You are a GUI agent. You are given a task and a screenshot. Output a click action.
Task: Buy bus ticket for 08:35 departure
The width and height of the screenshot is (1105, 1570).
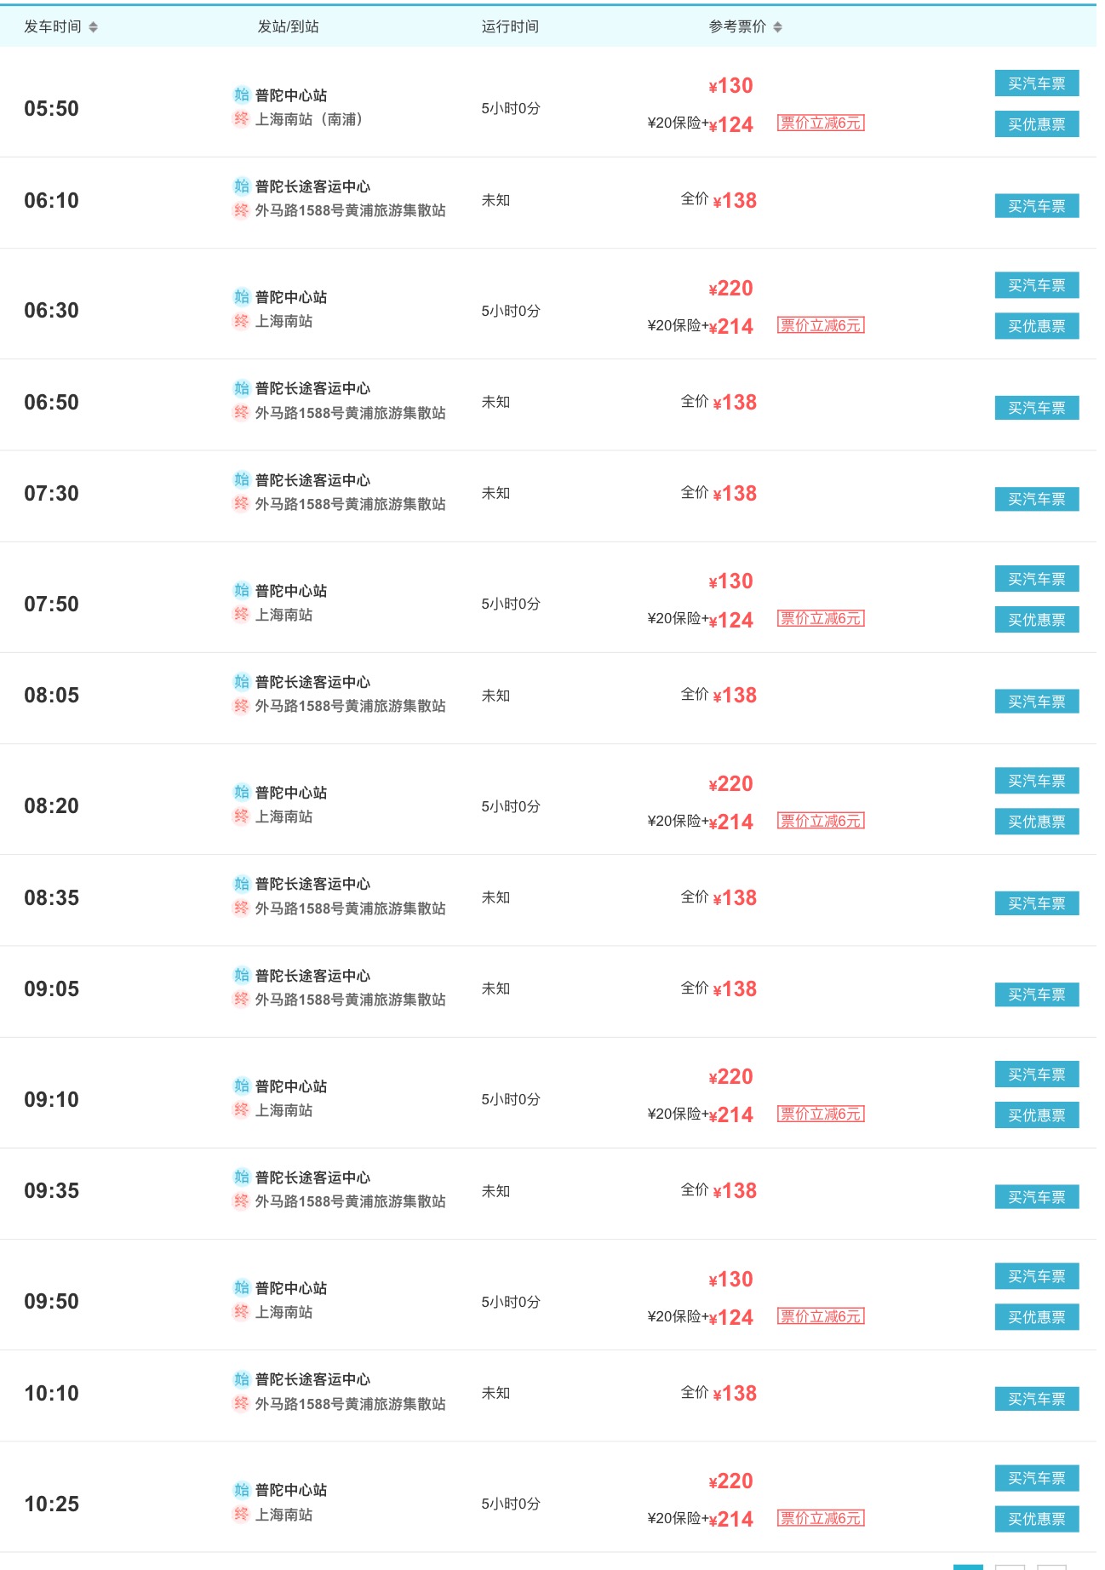click(x=1037, y=903)
